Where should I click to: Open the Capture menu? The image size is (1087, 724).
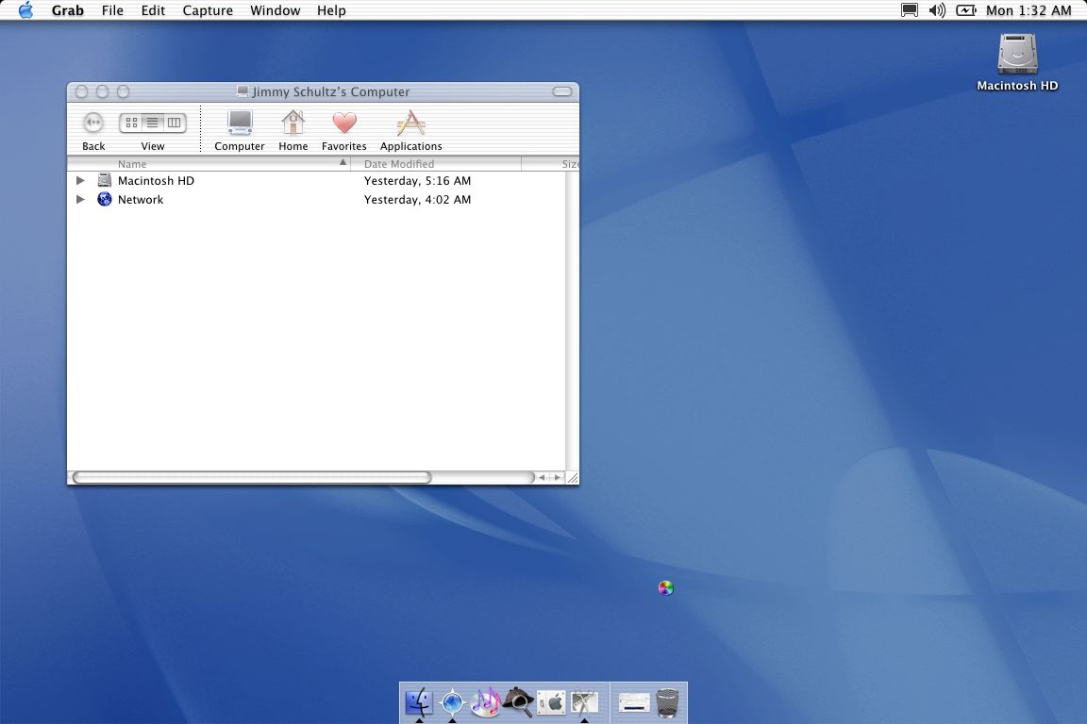(x=208, y=10)
